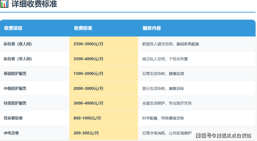Click the bar chart icon beside the title
The height and width of the screenshot is (141, 257).
coord(5,5)
